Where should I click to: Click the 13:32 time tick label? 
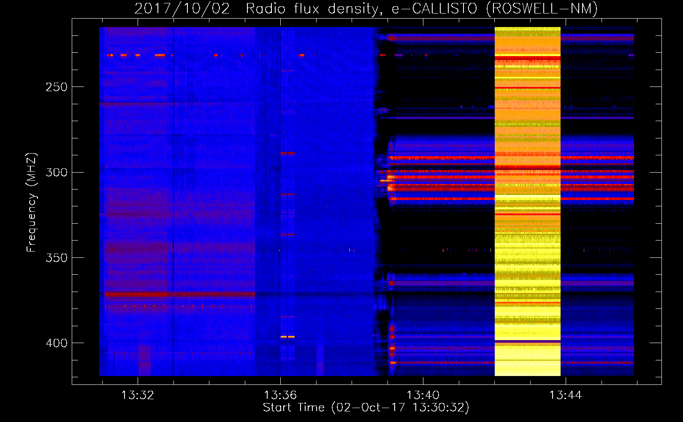[138, 395]
